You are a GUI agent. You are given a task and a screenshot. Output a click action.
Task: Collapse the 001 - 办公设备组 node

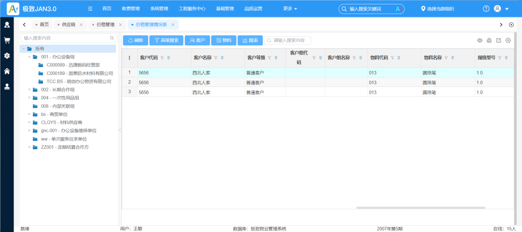29,57
